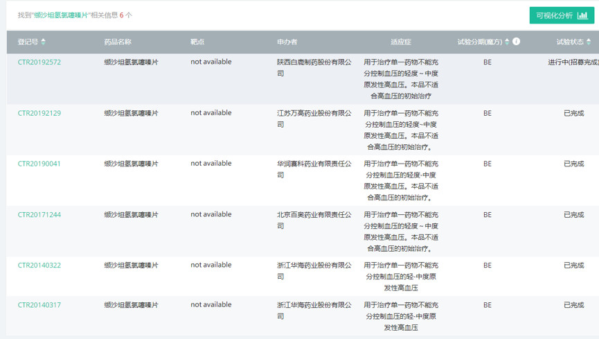Screen dimensions: 599x339
Task: Sort by 登记号 column arrows
Action: click(43, 42)
